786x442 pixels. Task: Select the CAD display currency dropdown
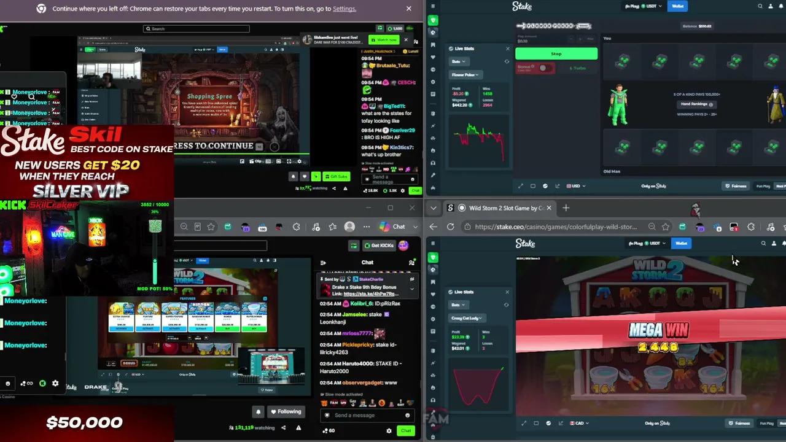tap(579, 423)
